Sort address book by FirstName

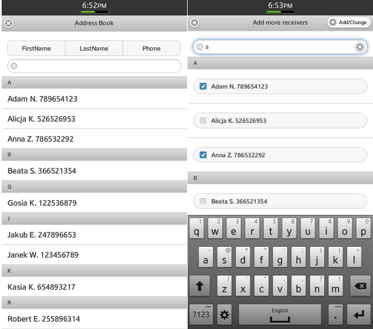coord(36,48)
